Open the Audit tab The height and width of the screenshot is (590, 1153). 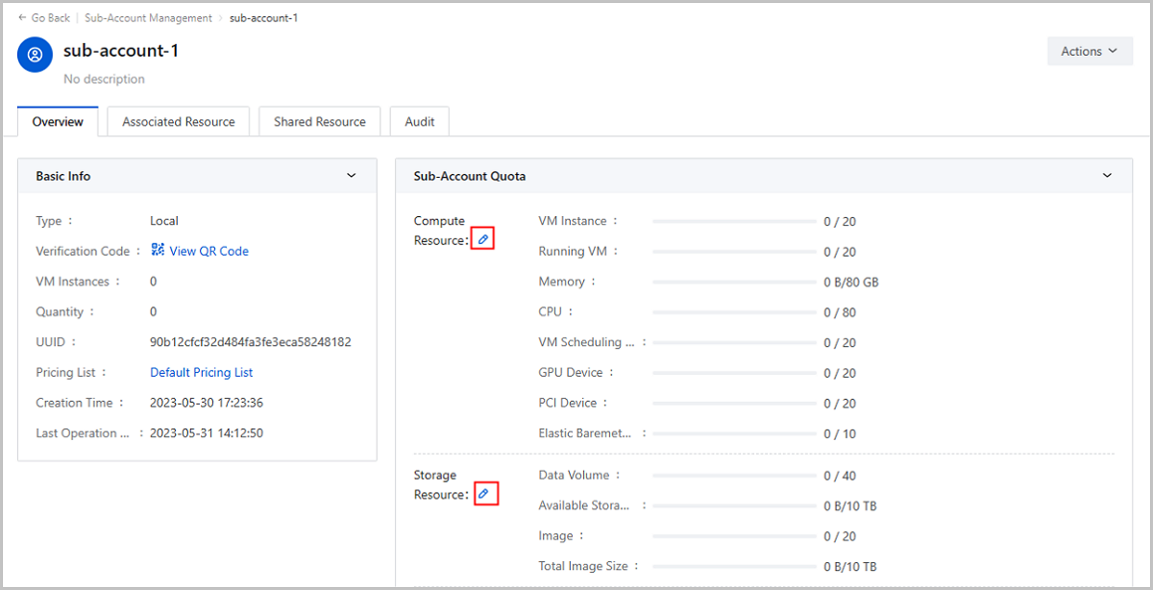tap(419, 122)
